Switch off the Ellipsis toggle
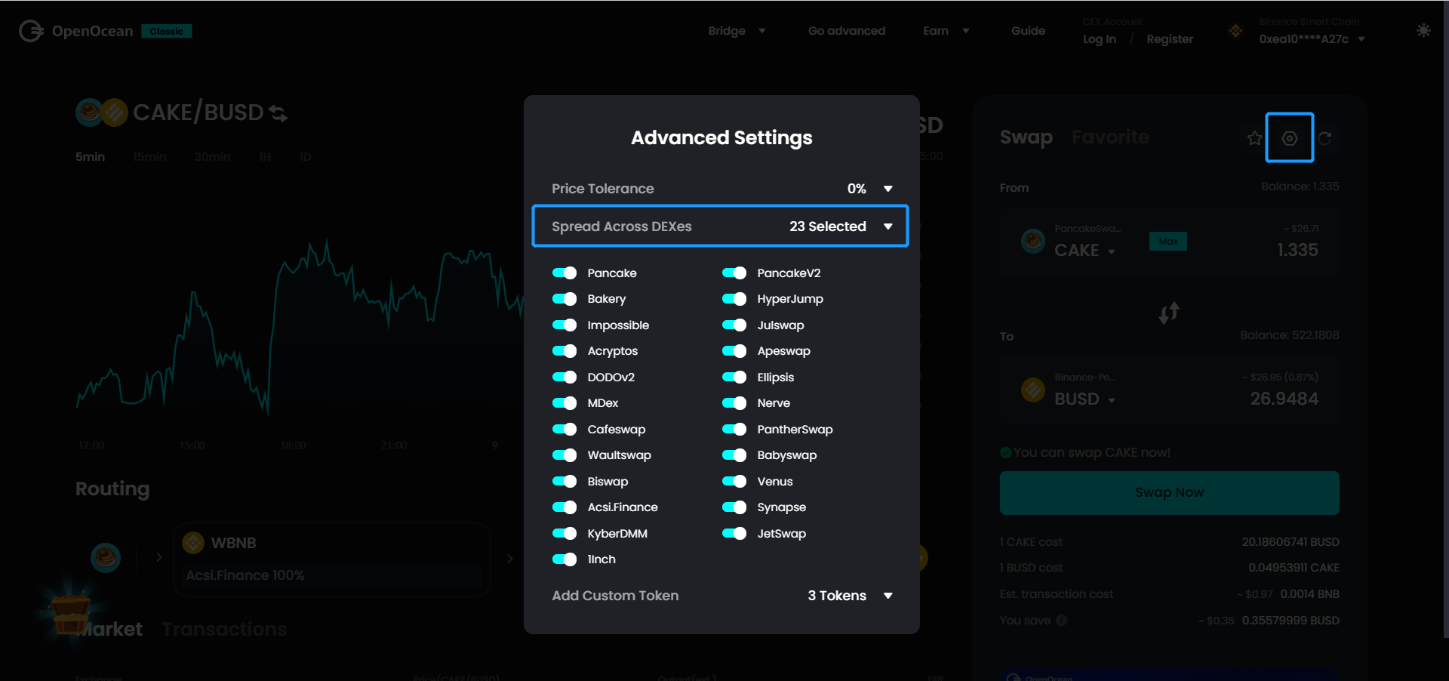Screen dimensions: 1449x681 tap(734, 377)
